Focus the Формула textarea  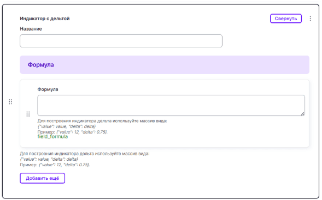click(x=171, y=105)
